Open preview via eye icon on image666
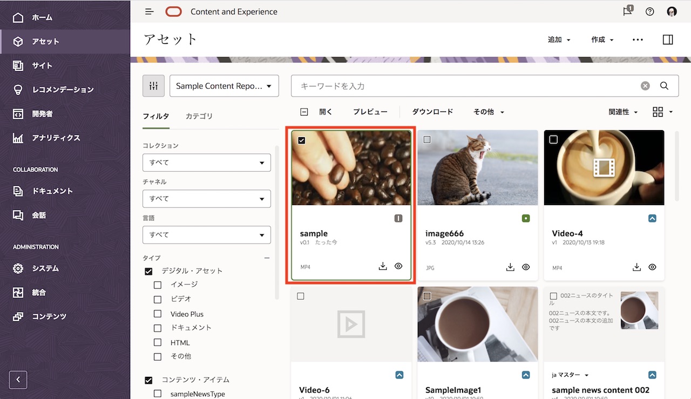 pyautogui.click(x=526, y=267)
